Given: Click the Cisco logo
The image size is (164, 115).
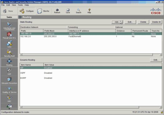Looking at the screenshot, I should click(156, 11).
